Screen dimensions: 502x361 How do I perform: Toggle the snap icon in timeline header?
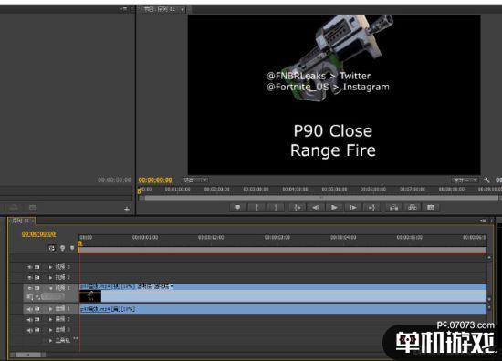tap(52, 248)
